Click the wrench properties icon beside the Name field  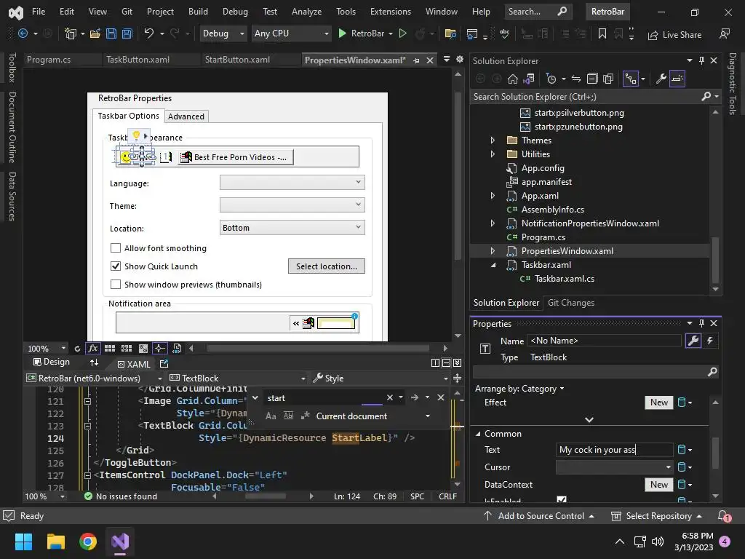coord(693,341)
